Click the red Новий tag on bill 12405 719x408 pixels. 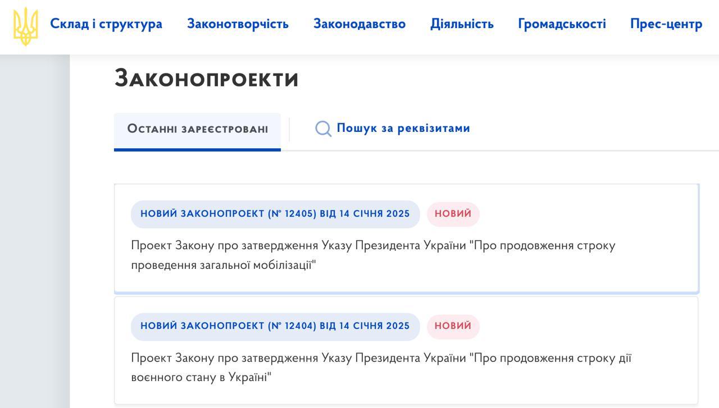click(x=453, y=214)
